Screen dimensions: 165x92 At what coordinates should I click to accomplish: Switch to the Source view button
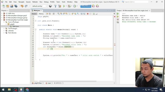pyautogui.click(x=34, y=14)
